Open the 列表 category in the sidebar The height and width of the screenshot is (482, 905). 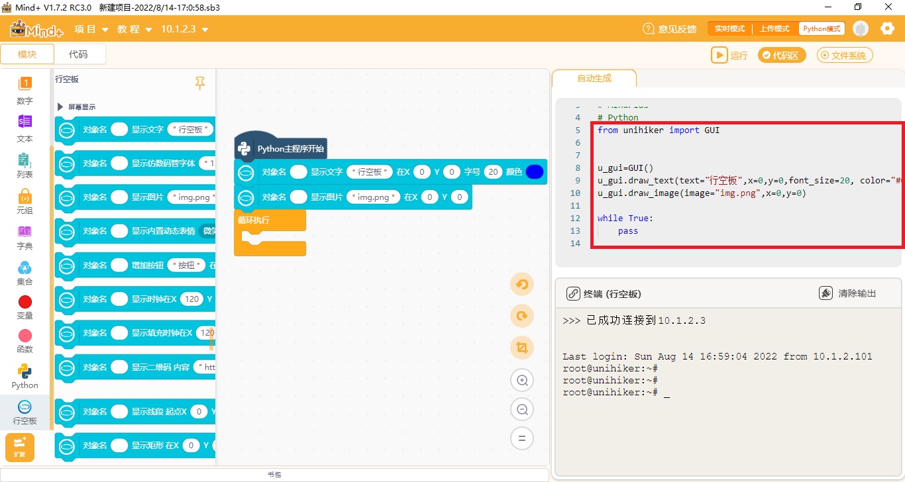coord(25,165)
